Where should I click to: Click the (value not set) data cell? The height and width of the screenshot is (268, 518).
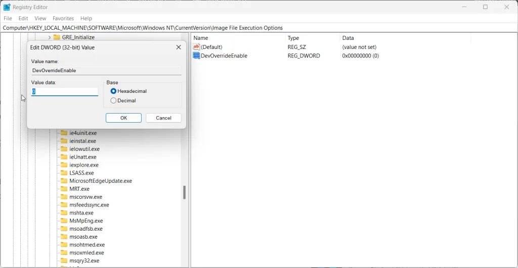click(x=359, y=47)
